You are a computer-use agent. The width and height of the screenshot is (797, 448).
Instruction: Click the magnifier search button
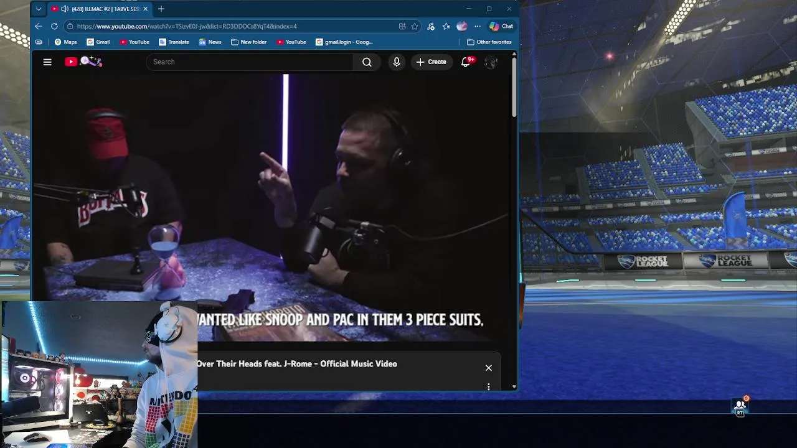[x=367, y=62]
